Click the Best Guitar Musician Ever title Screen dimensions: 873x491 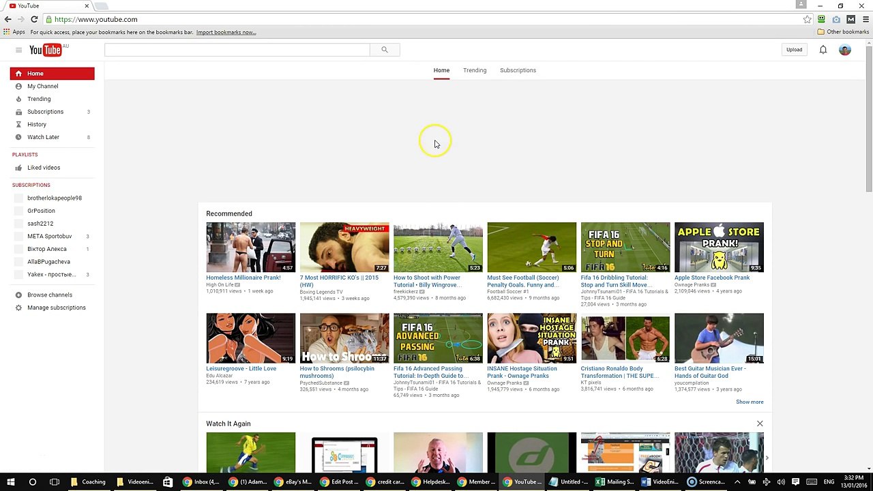(x=710, y=372)
